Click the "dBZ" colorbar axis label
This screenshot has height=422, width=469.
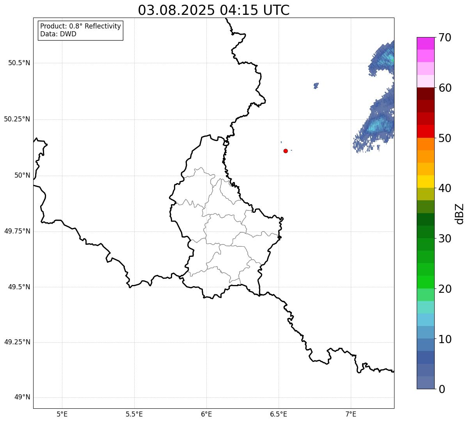[x=460, y=213]
